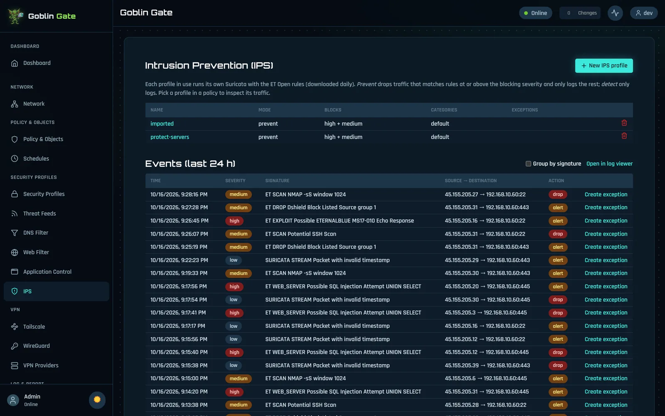Click the Schedules clock icon
Screen dimensions: 665x416
tap(15, 158)
